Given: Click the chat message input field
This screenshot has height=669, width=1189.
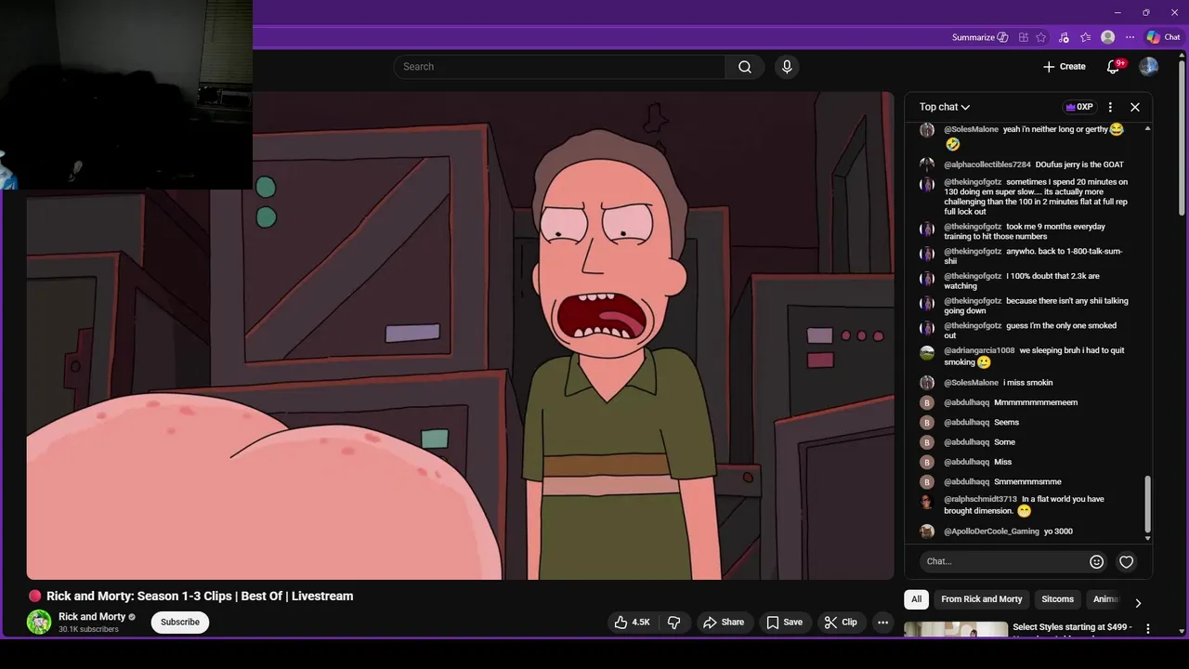Looking at the screenshot, I should pos(1003,561).
